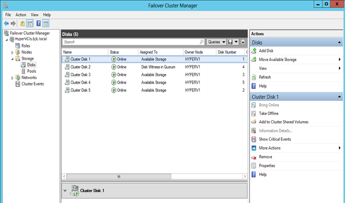
Task: Select Disks under Storage
Action: pos(31,65)
